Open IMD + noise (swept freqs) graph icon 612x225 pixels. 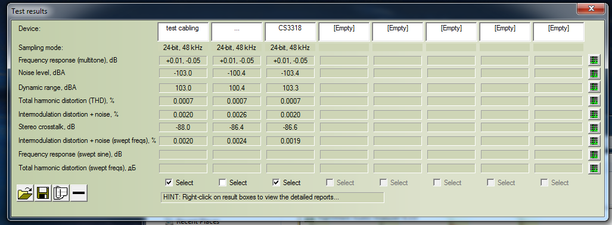594,141
